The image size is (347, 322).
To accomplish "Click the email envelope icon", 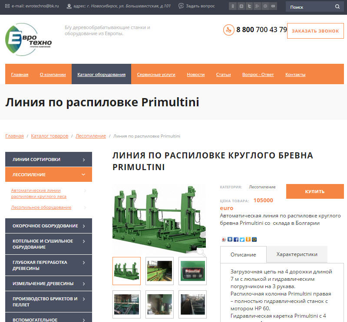I will 7,6.
